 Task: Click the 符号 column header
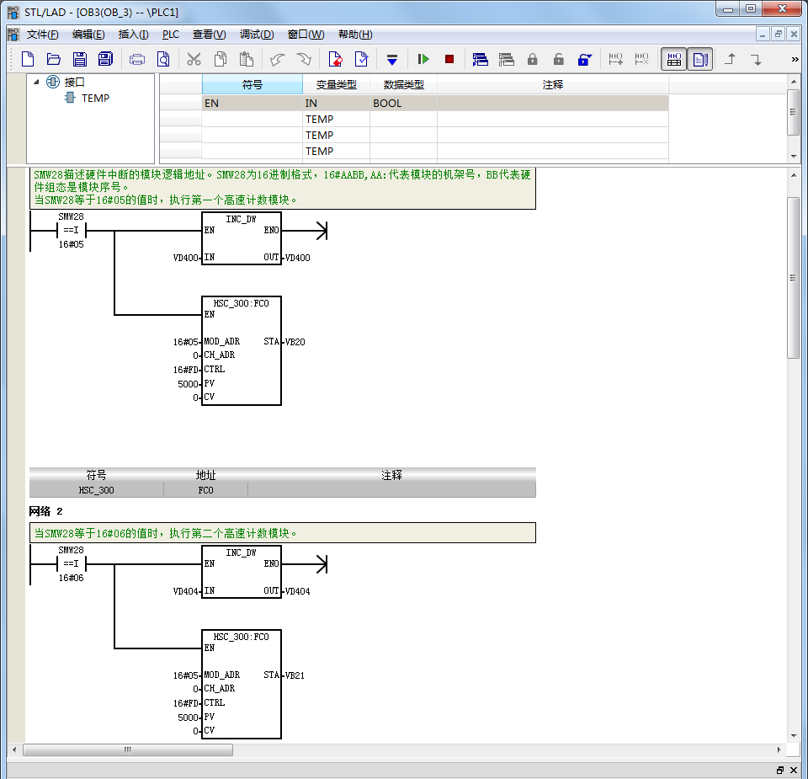coord(252,84)
